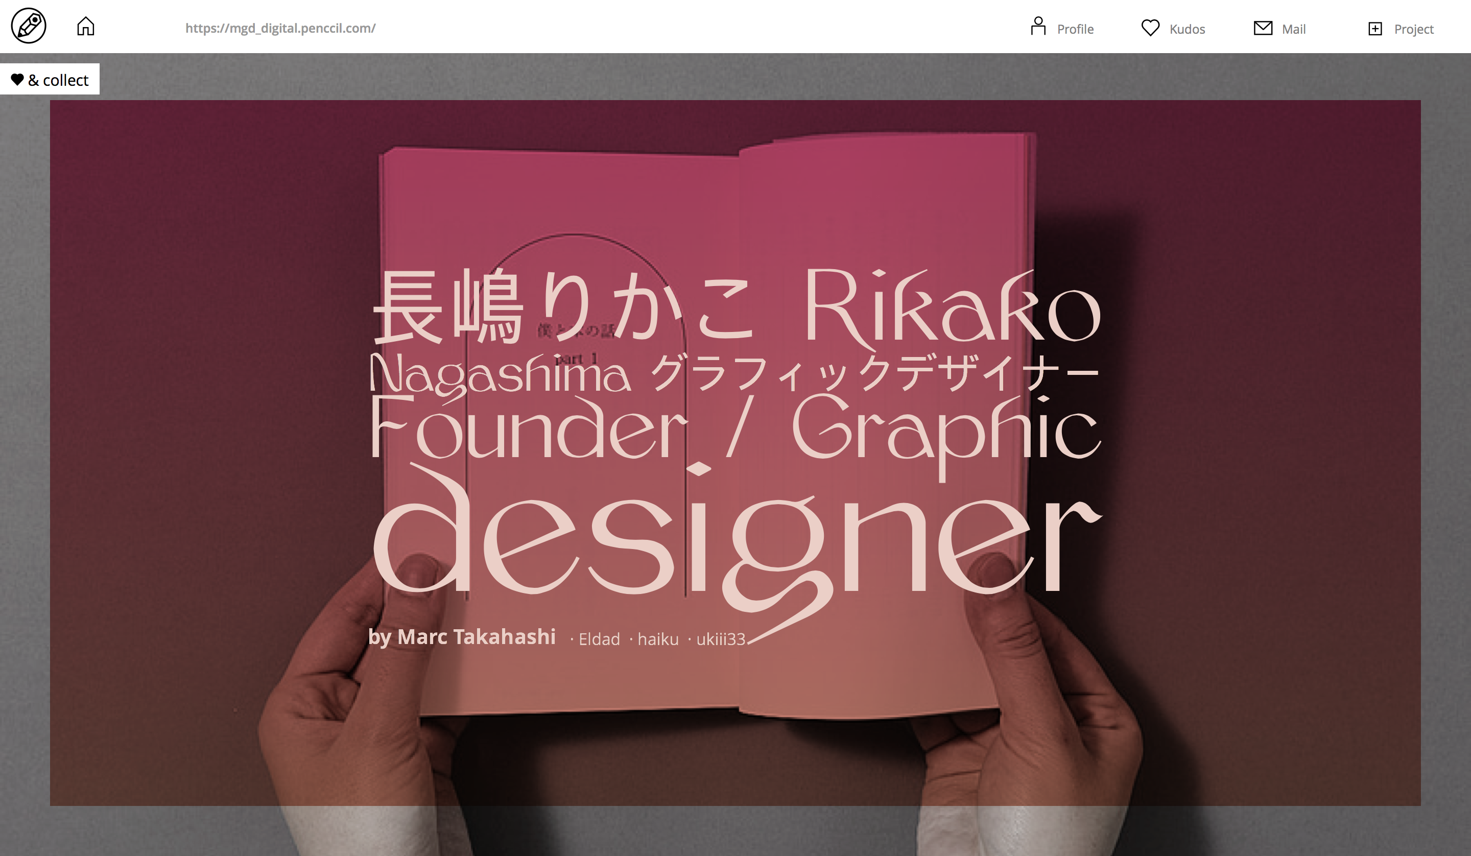Click the Profile person icon

(x=1038, y=26)
